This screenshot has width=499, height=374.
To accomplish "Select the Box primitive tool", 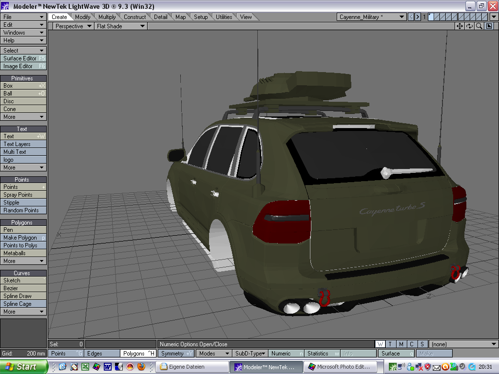I will pos(23,86).
